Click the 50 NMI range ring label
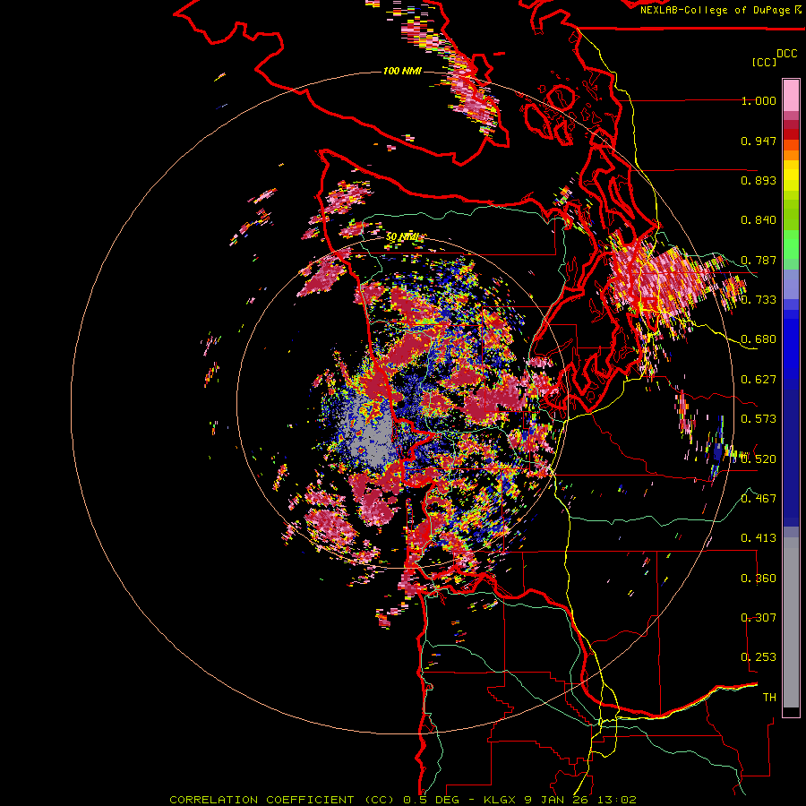This screenshot has height=806, width=806. pos(404,237)
